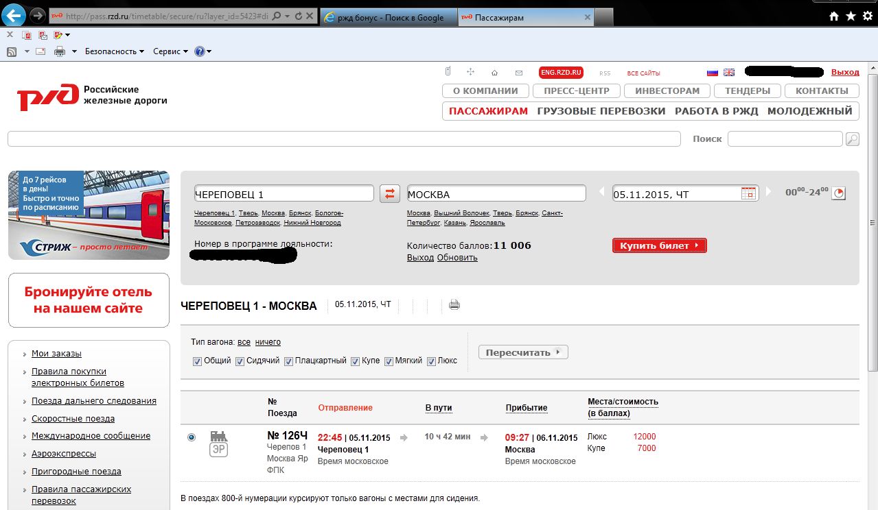Viewport: 878px width, 510px height.
Task: Click the time range clock icon
Action: [x=838, y=193]
